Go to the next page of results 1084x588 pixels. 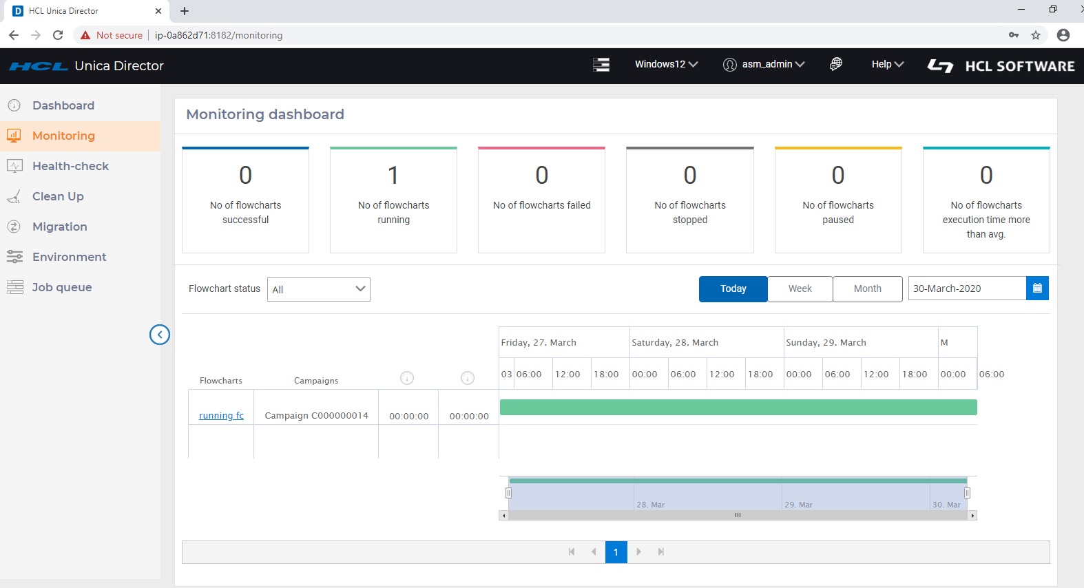click(x=638, y=552)
